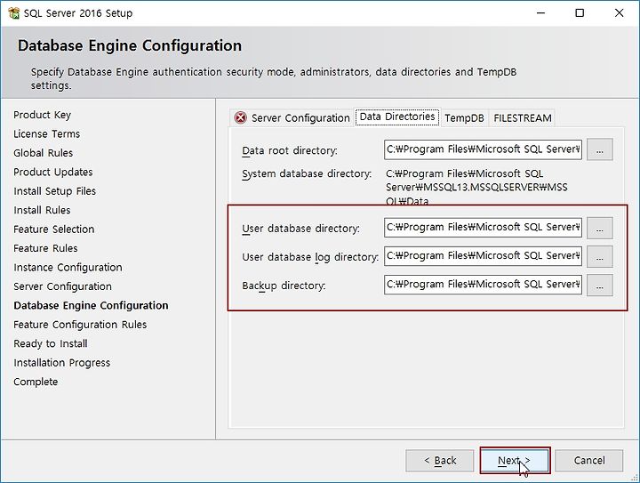Open the FILESTREAM tab
The height and width of the screenshot is (483, 640).
coord(523,118)
